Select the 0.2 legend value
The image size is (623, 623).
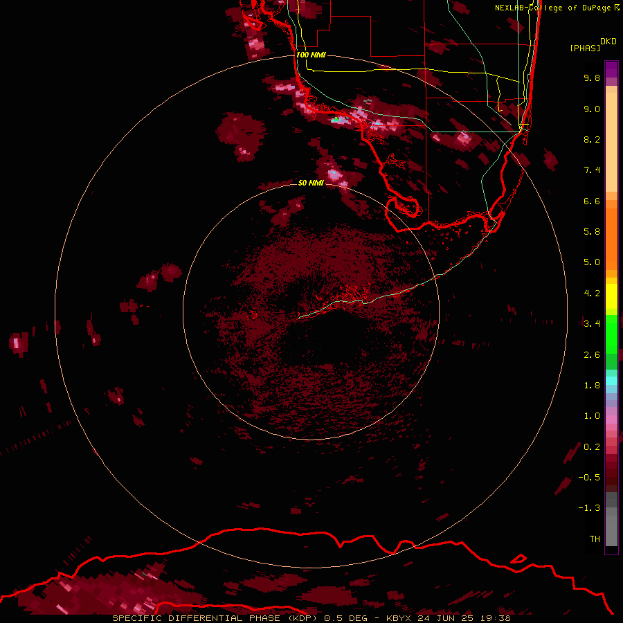(592, 447)
